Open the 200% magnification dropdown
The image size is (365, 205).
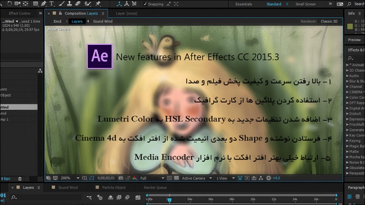[70, 178]
